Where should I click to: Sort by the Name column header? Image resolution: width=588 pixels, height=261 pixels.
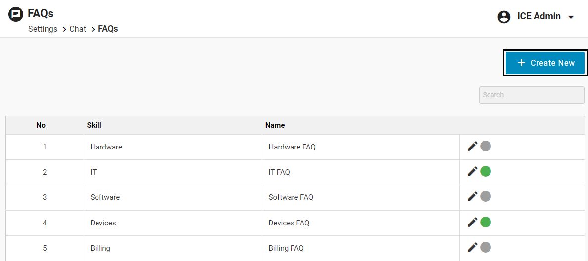(275, 125)
